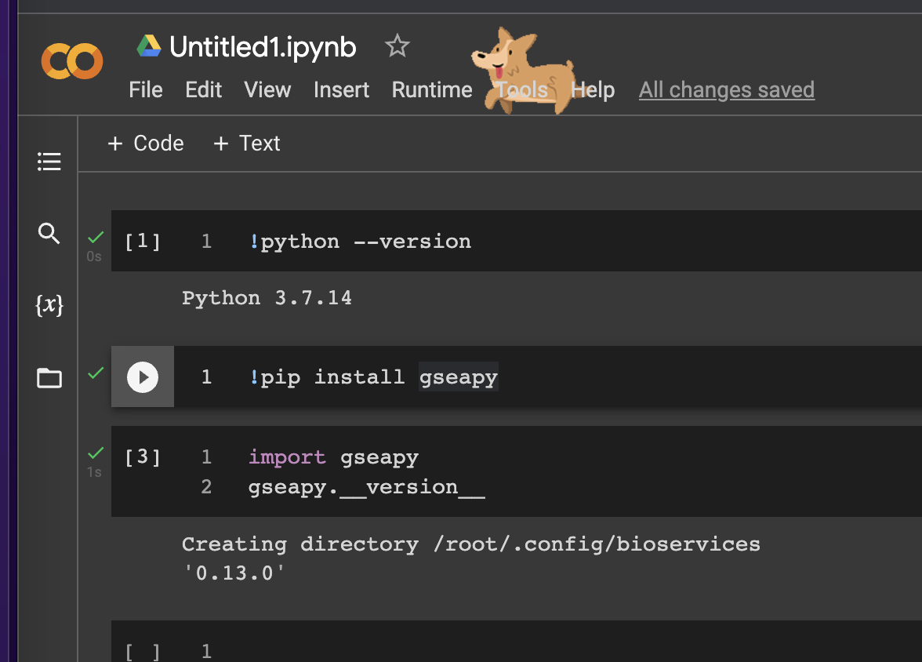922x662 pixels.
Task: Open the Insert menu
Action: pos(341,89)
